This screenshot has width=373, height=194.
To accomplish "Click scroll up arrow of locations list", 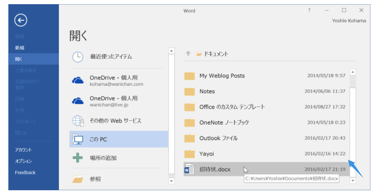I will click(171, 51).
